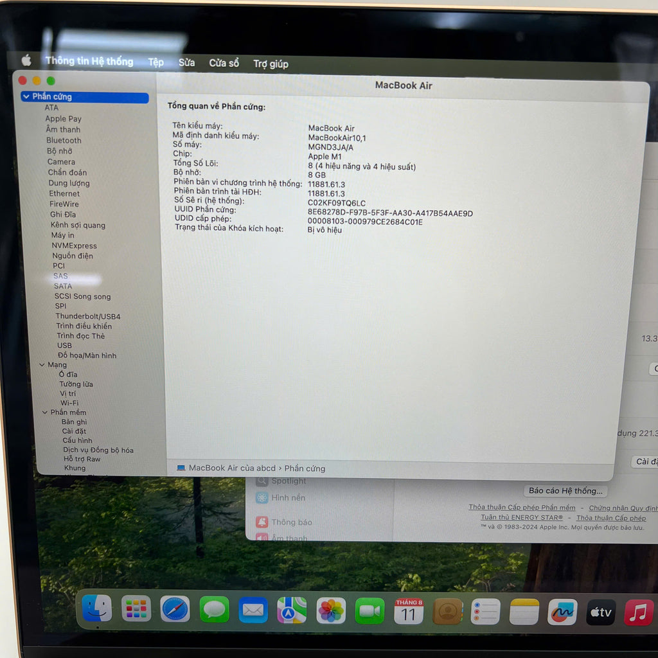The width and height of the screenshot is (658, 658).
Task: Click the Báo cáo Hệ thống button
Action: point(565,491)
